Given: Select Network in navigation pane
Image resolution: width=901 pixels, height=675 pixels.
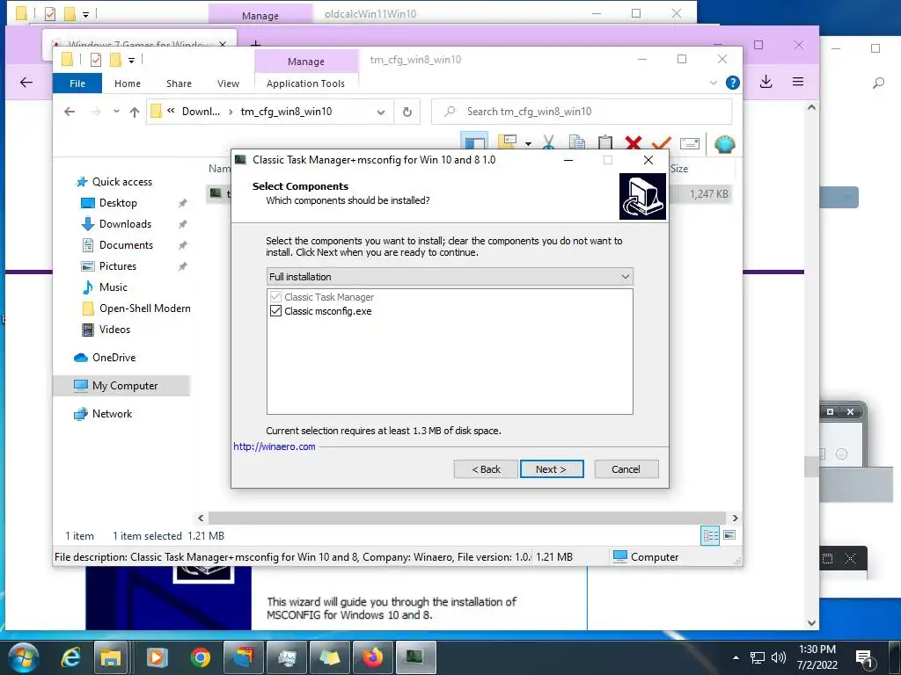Looking at the screenshot, I should pos(112,414).
